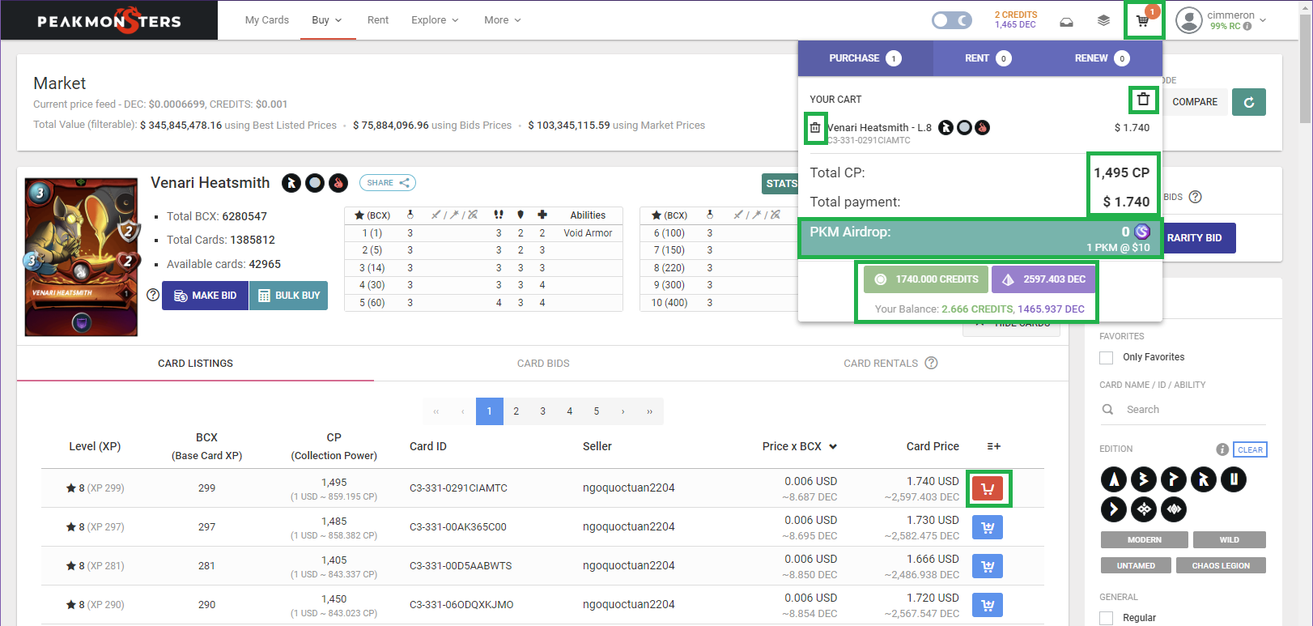Screen dimensions: 1313x626
Task: Open the shopping cart icon in header
Action: [1143, 20]
